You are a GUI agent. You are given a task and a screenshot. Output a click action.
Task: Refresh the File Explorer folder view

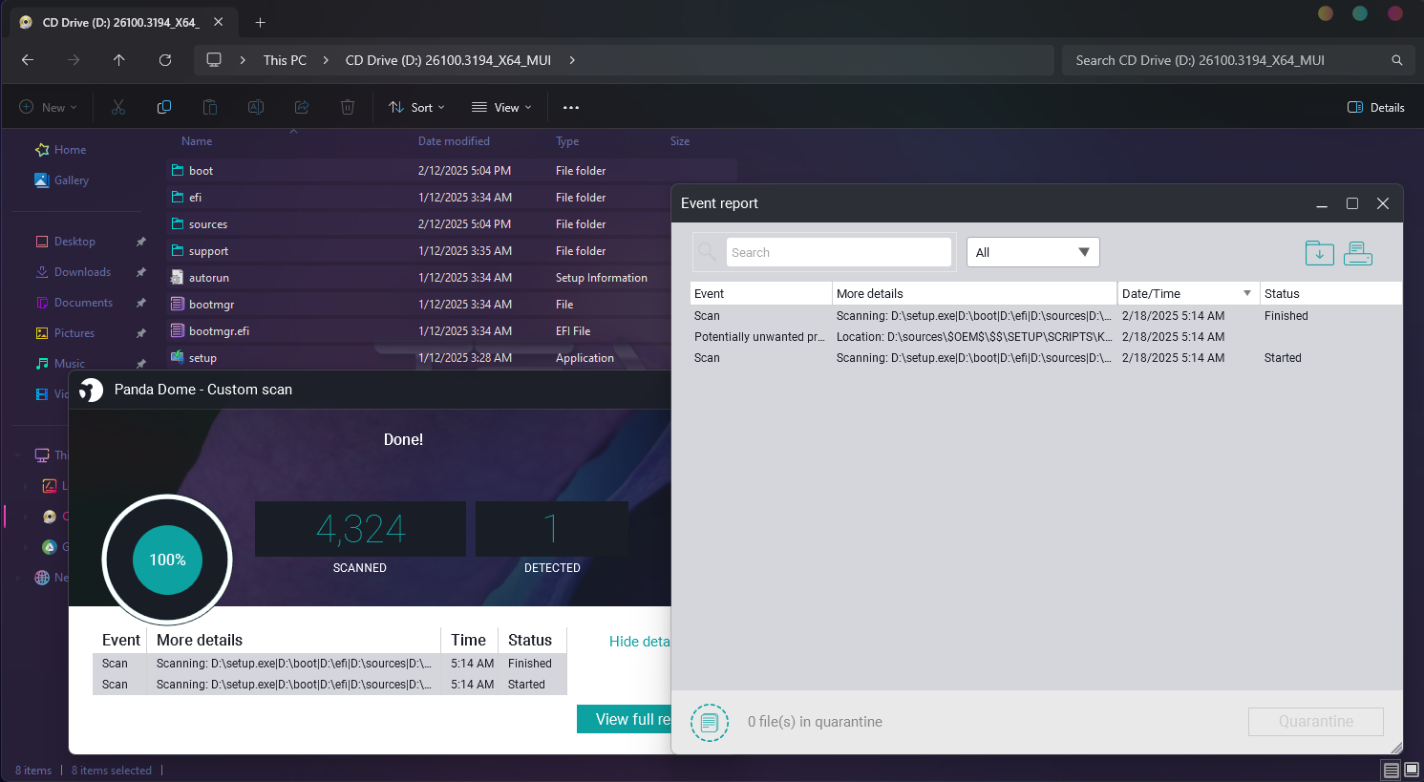[165, 60]
